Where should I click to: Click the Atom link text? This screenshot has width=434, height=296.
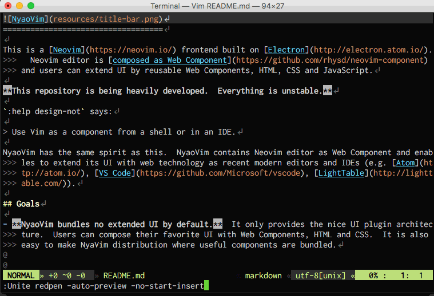pos(405,163)
